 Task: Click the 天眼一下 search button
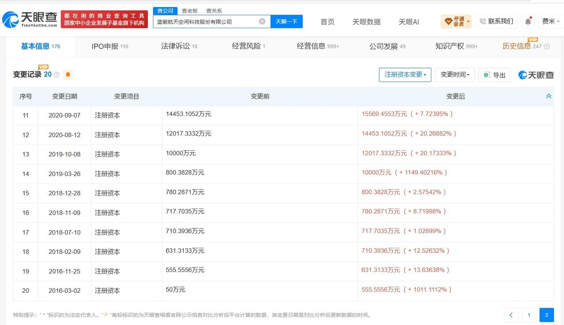tap(286, 21)
